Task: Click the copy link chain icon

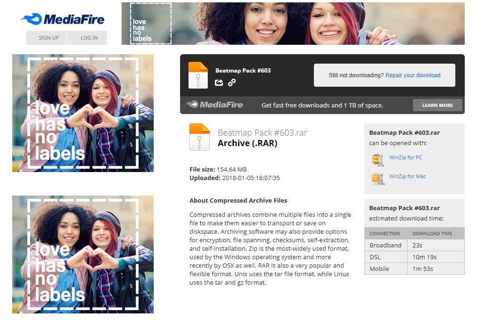Action: click(232, 82)
